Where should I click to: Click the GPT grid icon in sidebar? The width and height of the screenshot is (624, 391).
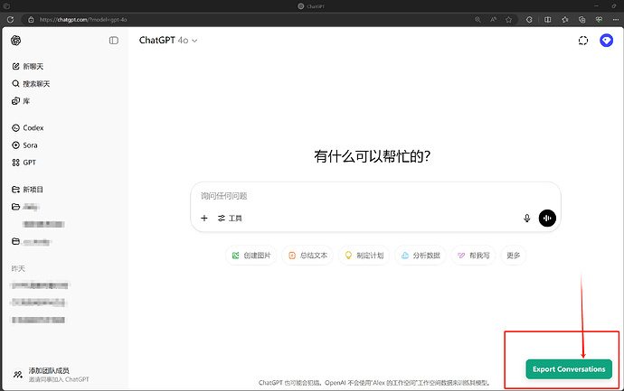[x=15, y=163]
